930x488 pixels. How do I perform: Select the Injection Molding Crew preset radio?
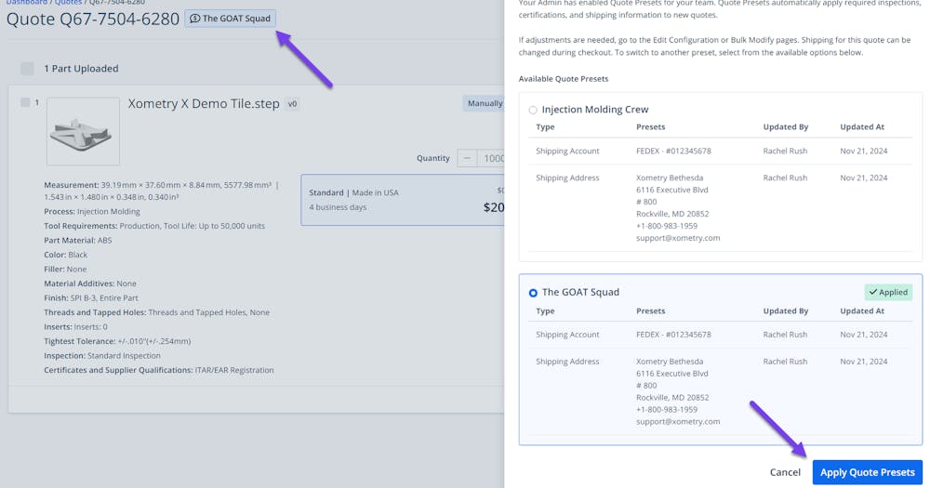[533, 110]
